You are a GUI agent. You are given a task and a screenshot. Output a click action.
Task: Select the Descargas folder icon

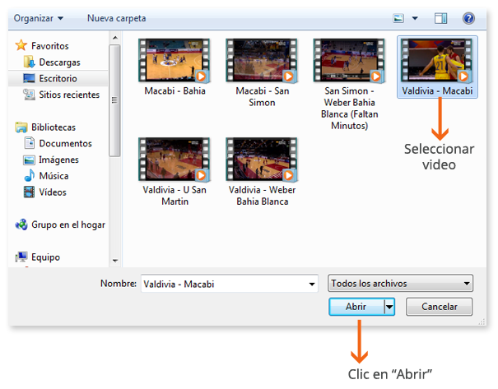coord(29,62)
